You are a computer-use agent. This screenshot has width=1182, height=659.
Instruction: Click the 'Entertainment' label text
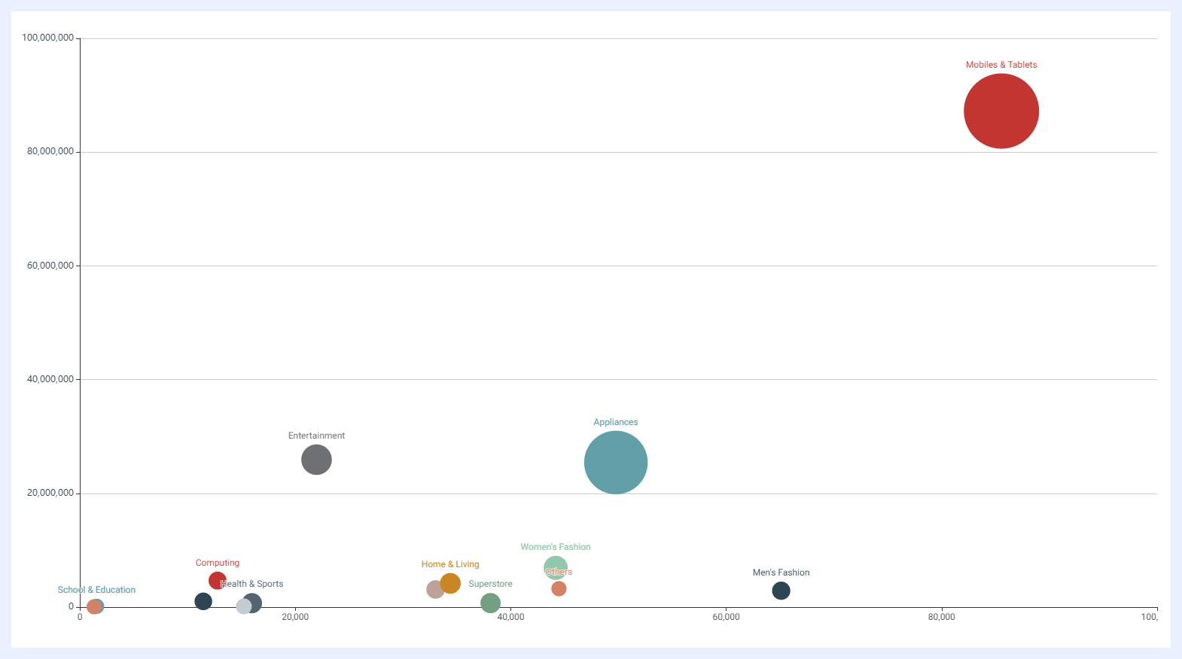point(316,436)
